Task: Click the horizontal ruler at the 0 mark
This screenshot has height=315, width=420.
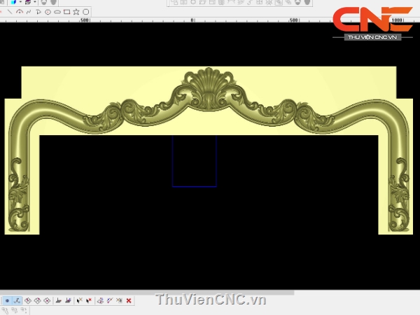Action: click(192, 20)
